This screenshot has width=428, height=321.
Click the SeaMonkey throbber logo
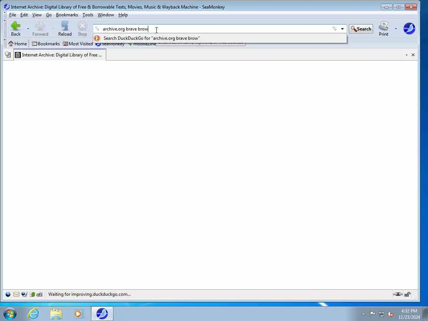click(x=409, y=28)
